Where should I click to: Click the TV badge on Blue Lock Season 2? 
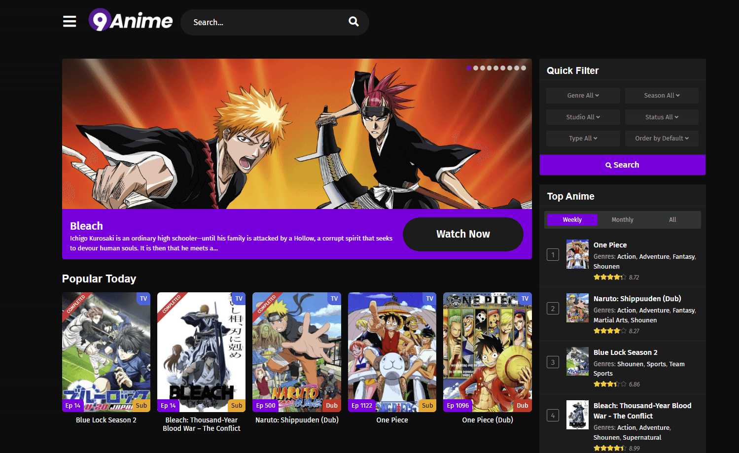coord(143,299)
